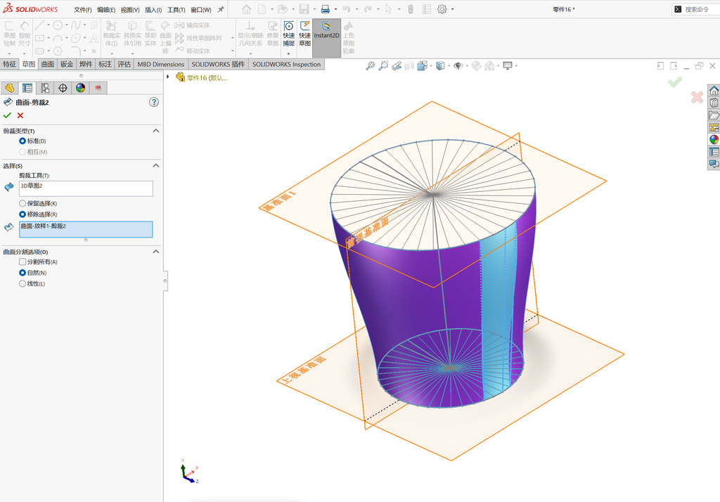Open the 文件(F) menu
720x502 pixels.
pyautogui.click(x=83, y=10)
